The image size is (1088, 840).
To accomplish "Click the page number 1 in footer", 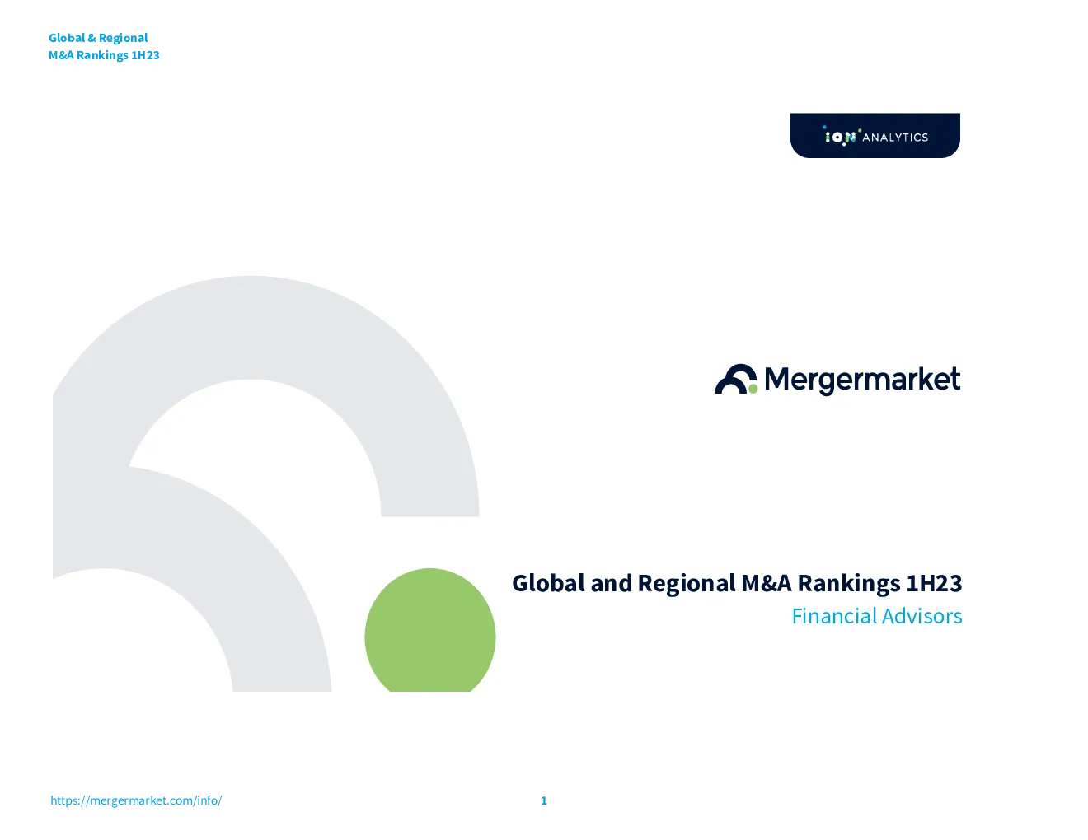I will [544, 800].
